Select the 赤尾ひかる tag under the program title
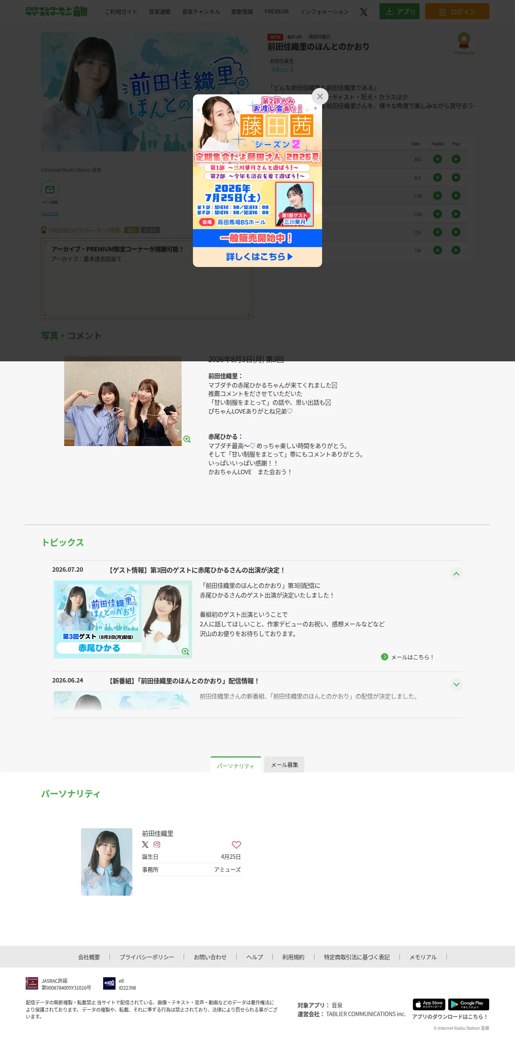515x1041 pixels. 282,70
